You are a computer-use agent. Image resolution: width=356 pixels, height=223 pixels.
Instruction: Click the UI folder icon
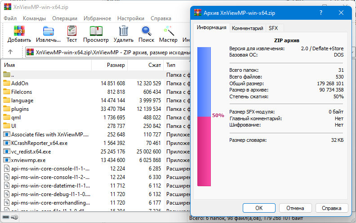[x=7, y=126]
